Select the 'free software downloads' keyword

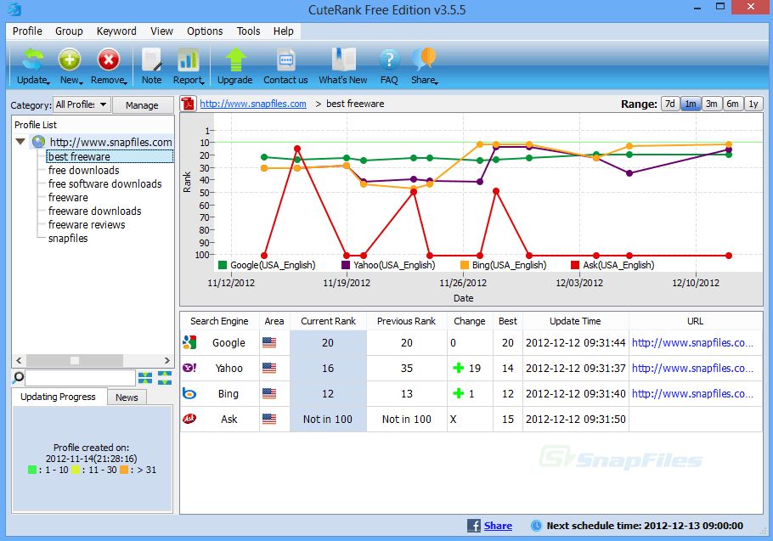click(105, 183)
